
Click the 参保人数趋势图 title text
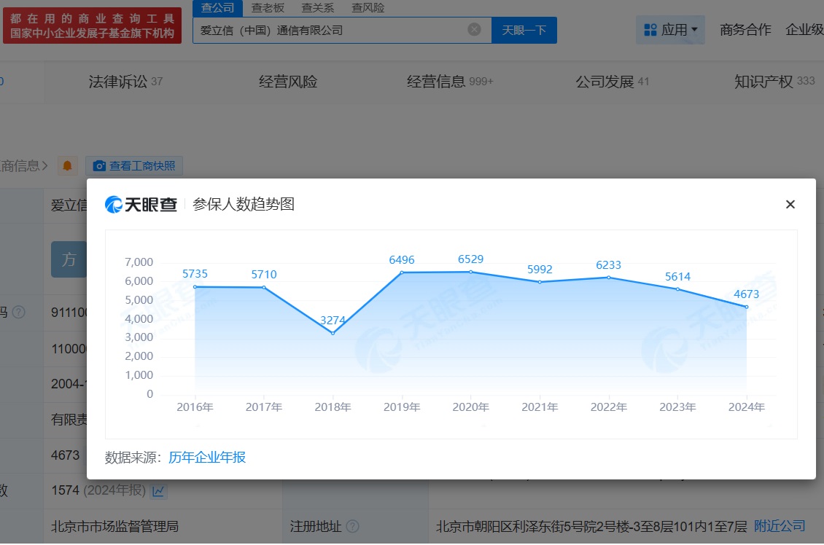[x=244, y=204]
